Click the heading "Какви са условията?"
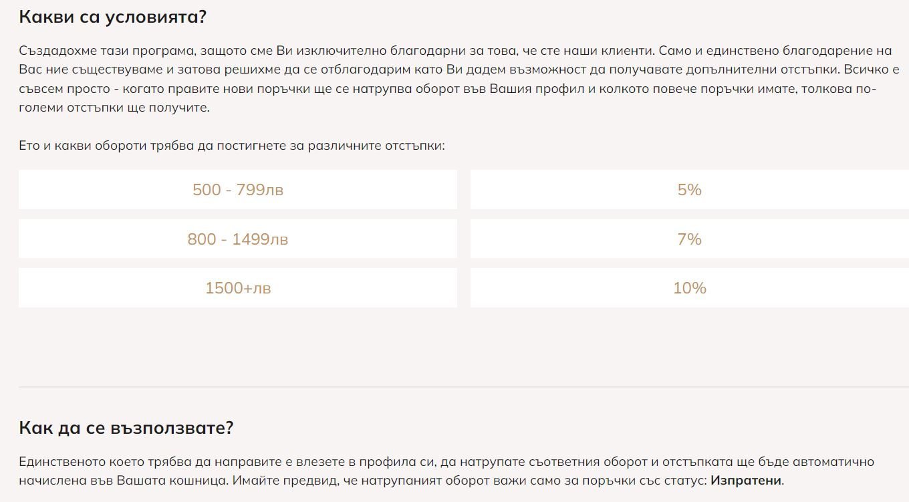The width and height of the screenshot is (909, 502). pos(112,17)
